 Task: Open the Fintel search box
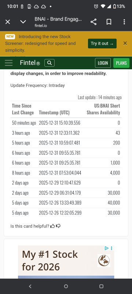[49, 63]
